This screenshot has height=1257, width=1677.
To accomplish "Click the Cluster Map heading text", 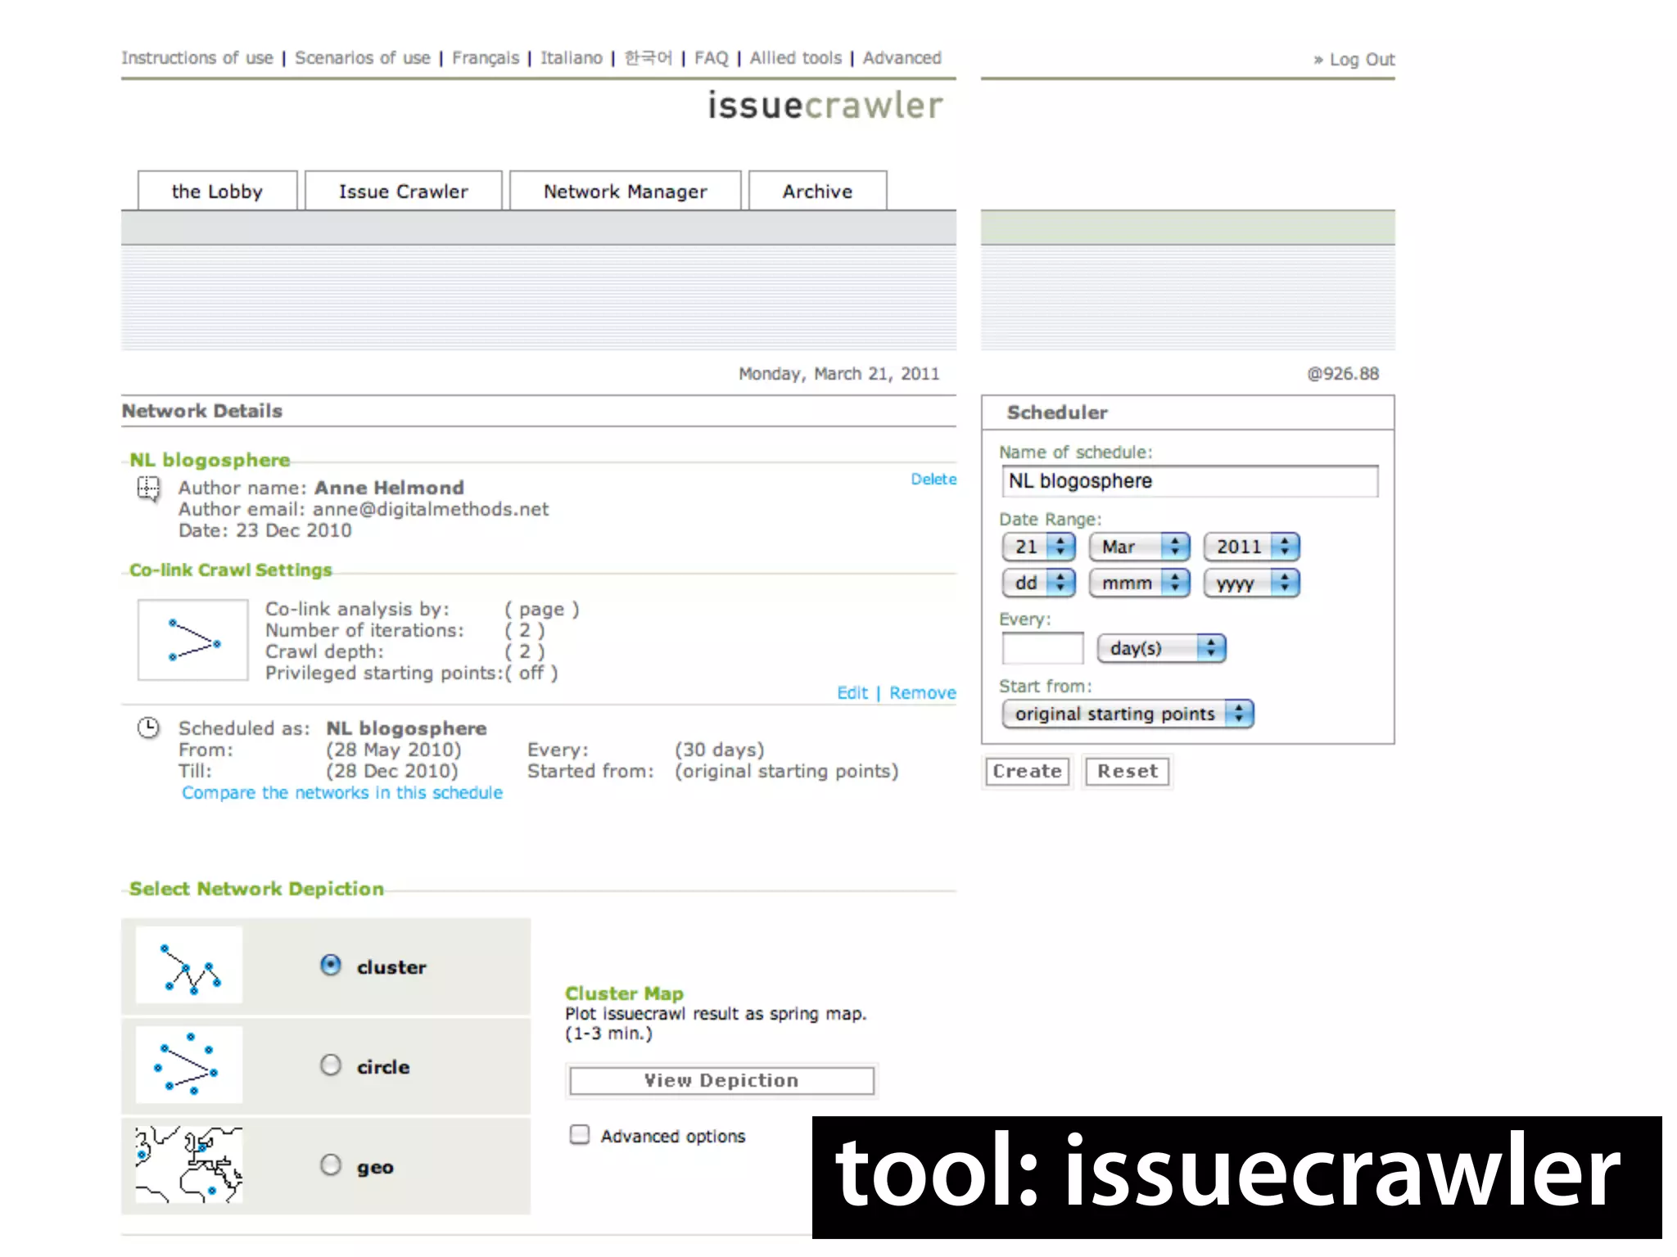I will (x=624, y=993).
